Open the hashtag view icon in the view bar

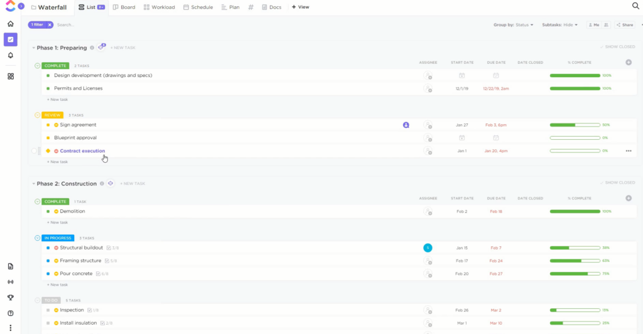pos(251,7)
